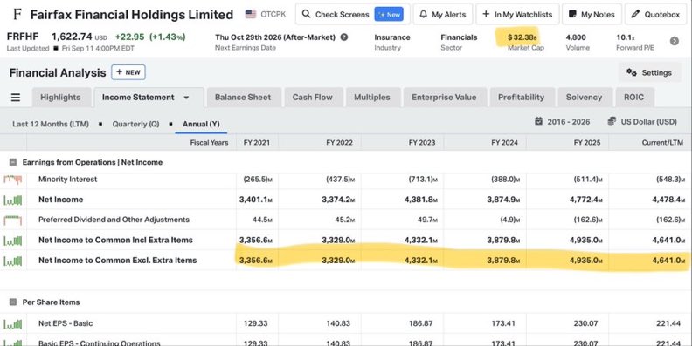Click Net EPS - Basic FY 2023 value 186.87

point(420,323)
